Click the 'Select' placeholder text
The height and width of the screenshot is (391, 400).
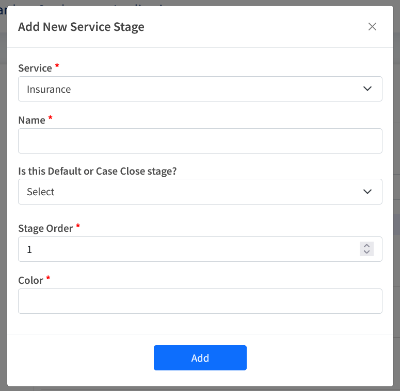(x=41, y=192)
